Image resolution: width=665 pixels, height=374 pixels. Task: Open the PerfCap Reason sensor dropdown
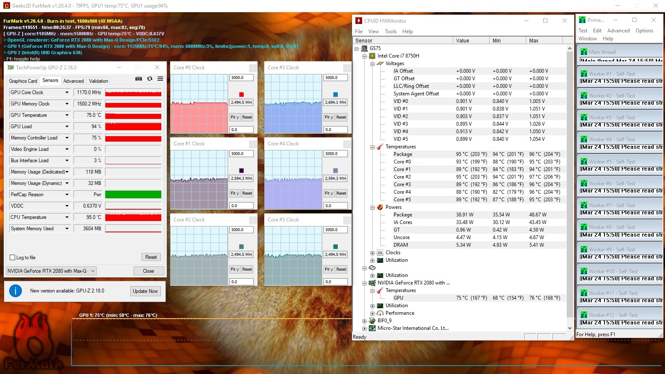67,195
